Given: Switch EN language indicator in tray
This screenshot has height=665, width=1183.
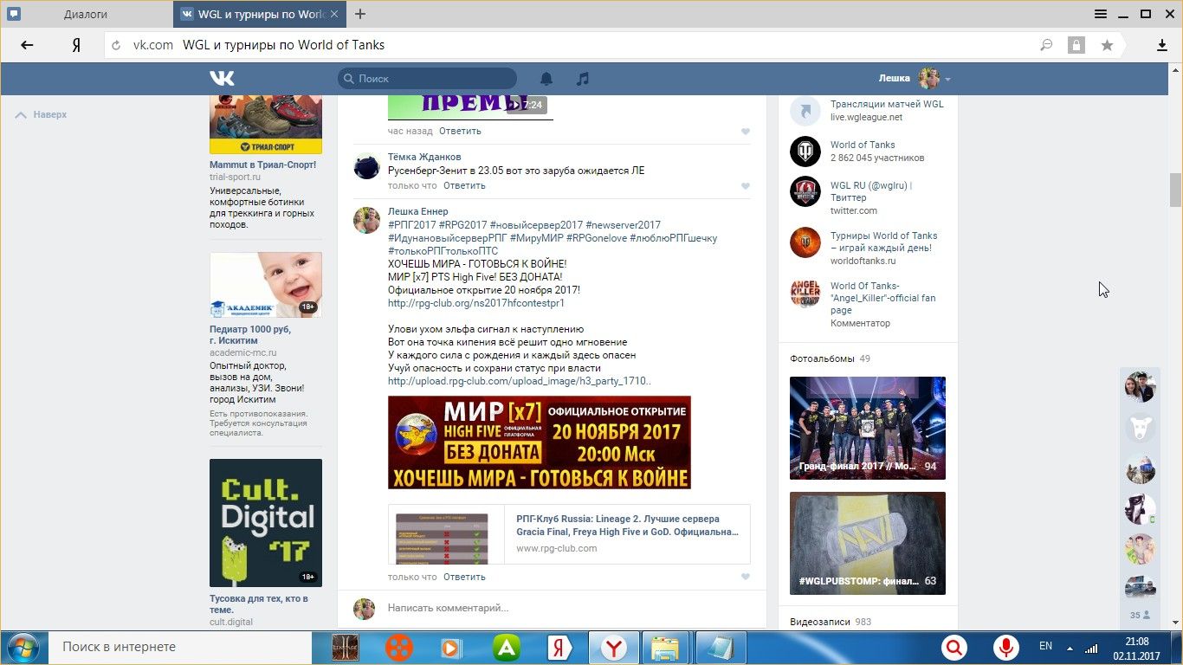Looking at the screenshot, I should coord(1045,646).
